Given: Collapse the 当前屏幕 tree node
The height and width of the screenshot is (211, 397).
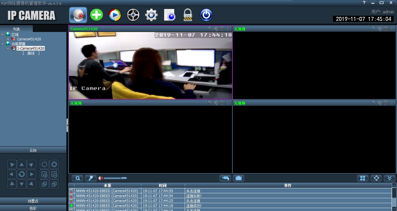Looking at the screenshot, I should (3, 44).
